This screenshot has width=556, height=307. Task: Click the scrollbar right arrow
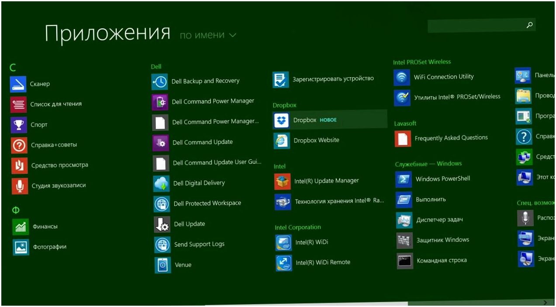(545, 302)
